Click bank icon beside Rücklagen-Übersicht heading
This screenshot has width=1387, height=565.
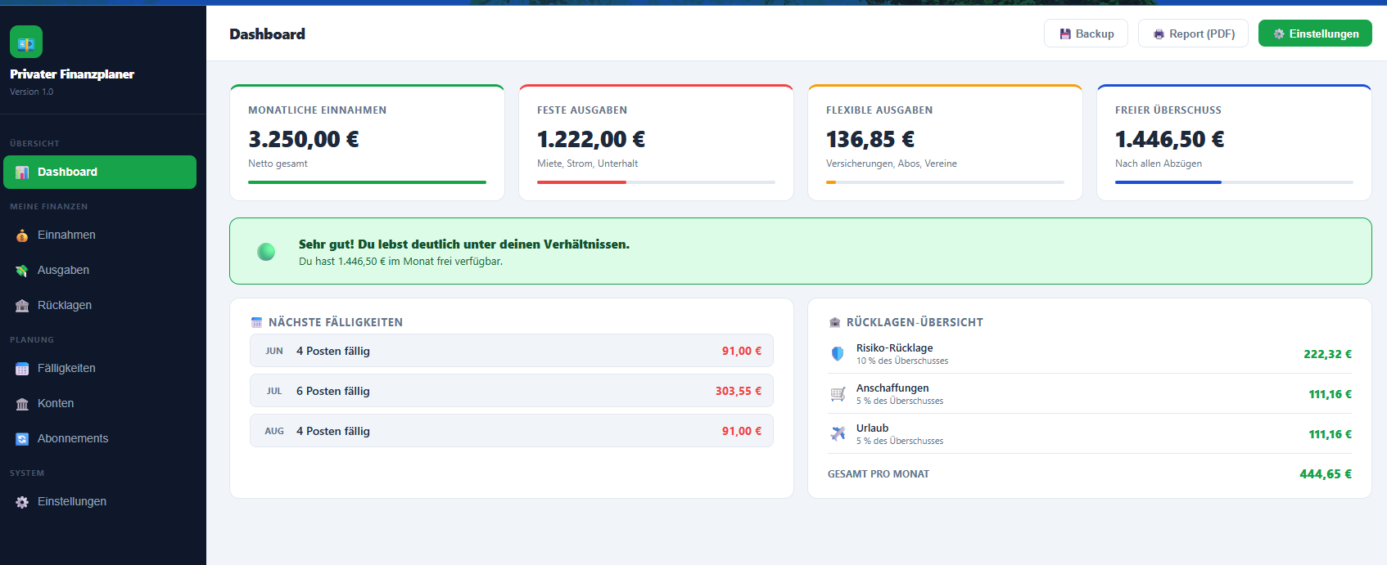point(834,322)
